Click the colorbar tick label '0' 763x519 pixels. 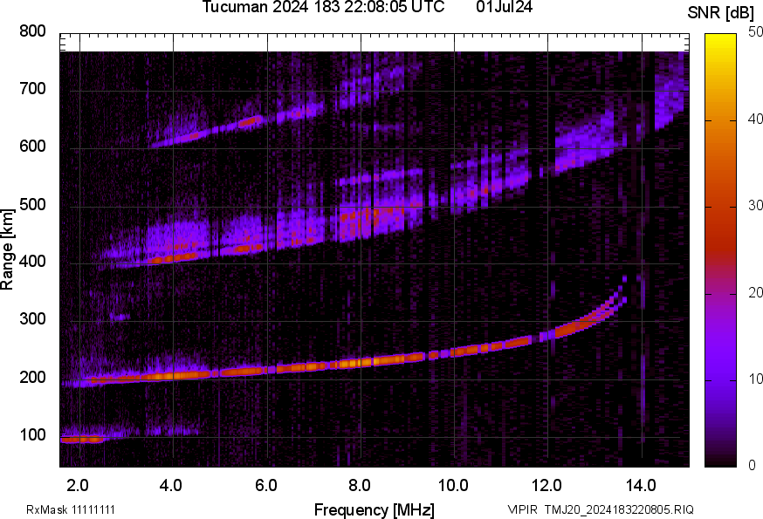[752, 466]
